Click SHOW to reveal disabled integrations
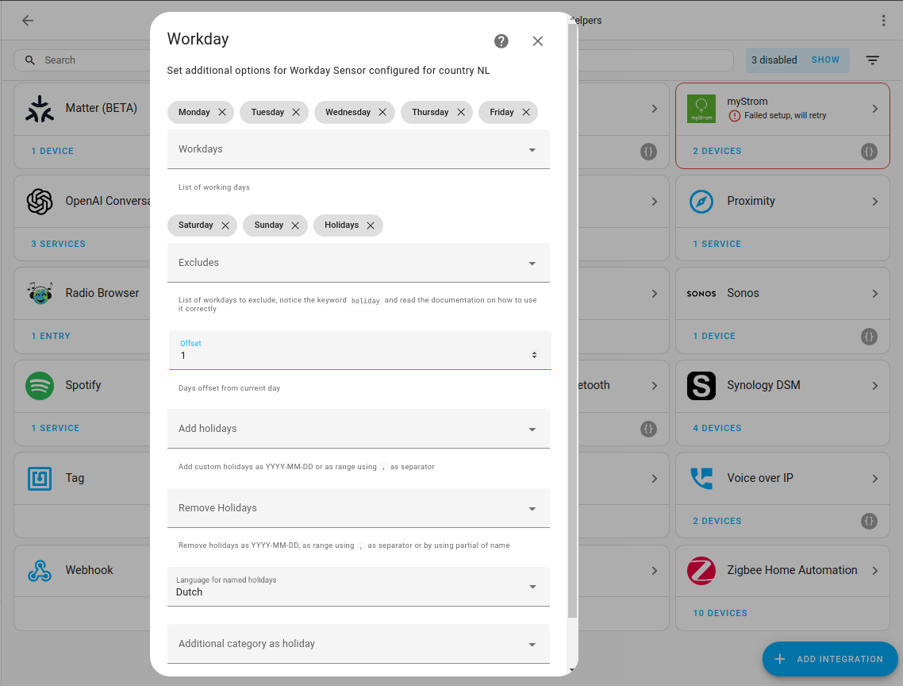 point(825,60)
